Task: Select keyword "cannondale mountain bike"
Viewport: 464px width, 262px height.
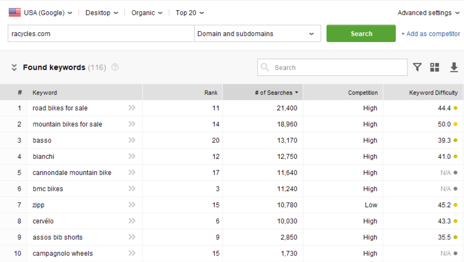Action: click(x=72, y=173)
